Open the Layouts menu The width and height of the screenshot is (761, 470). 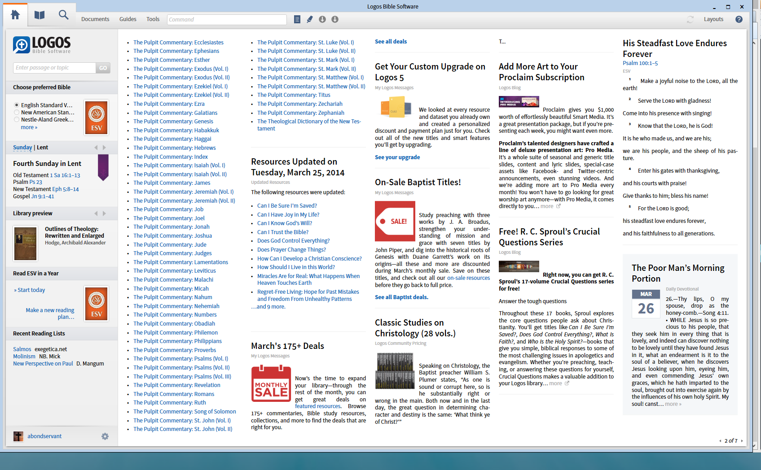713,19
